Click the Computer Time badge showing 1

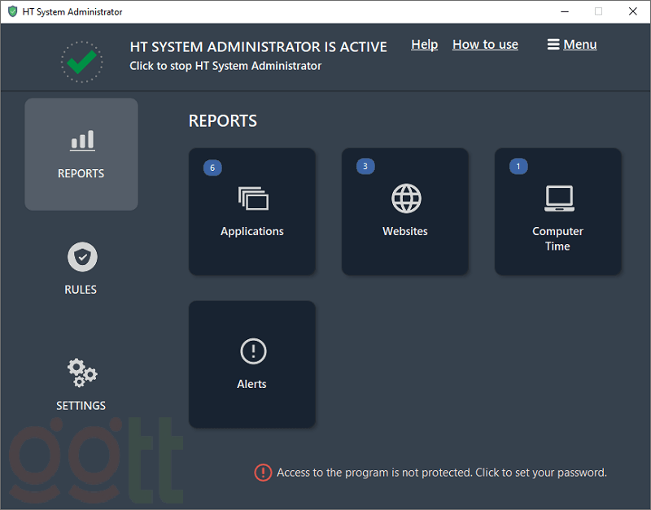(518, 167)
